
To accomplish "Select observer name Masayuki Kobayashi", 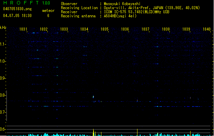I will 122,4.
